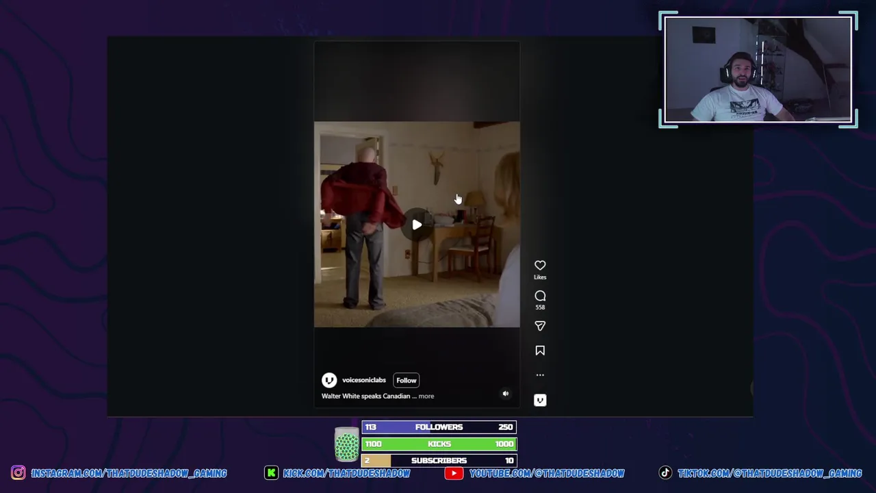Image resolution: width=876 pixels, height=493 pixels.
Task: Click the streamer webcam overlay
Action: [x=758, y=69]
